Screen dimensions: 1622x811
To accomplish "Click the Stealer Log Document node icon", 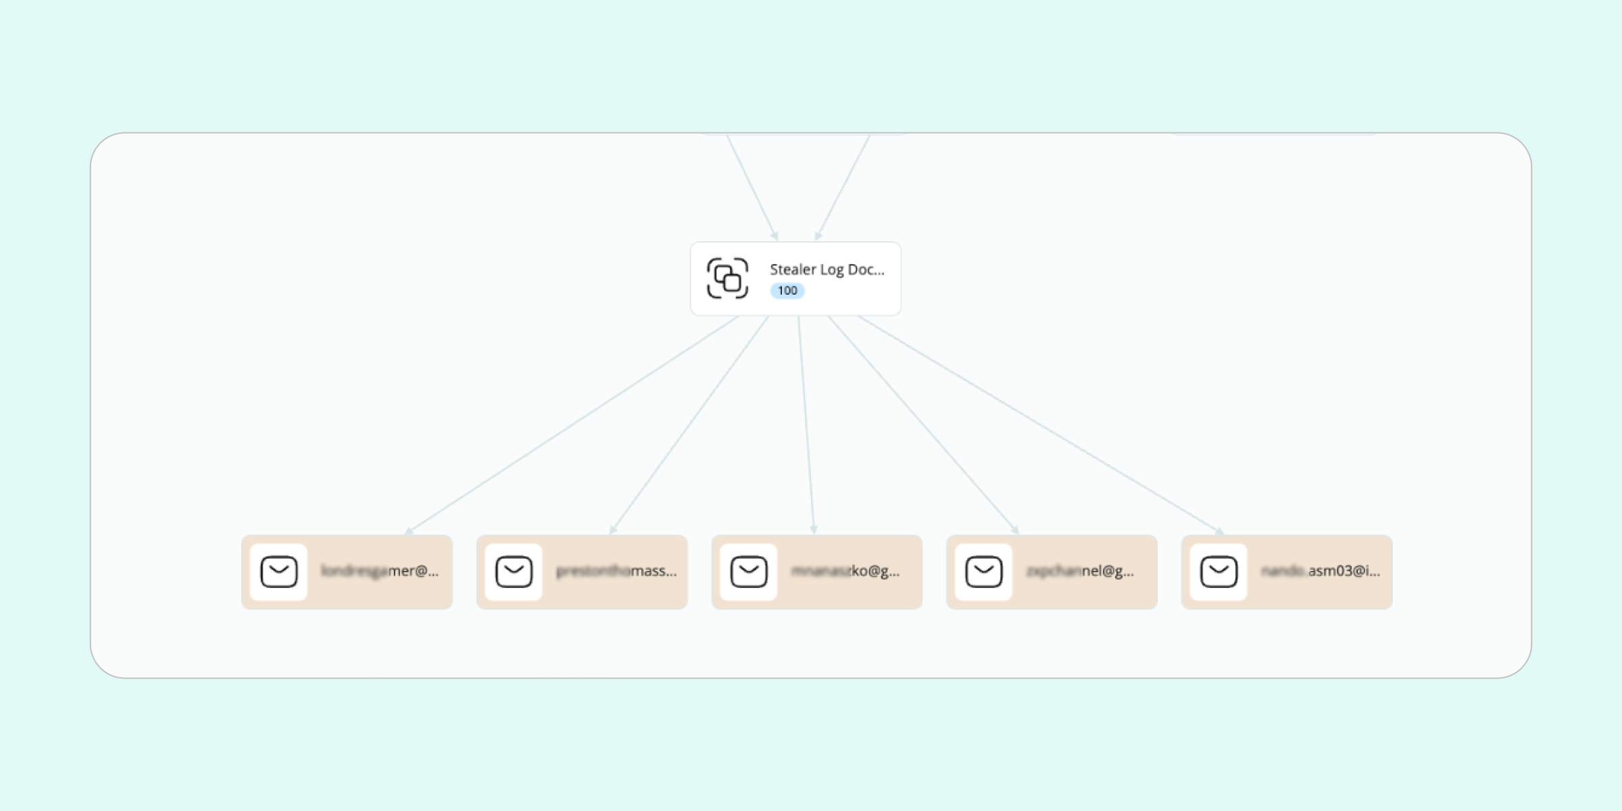I will click(x=727, y=278).
